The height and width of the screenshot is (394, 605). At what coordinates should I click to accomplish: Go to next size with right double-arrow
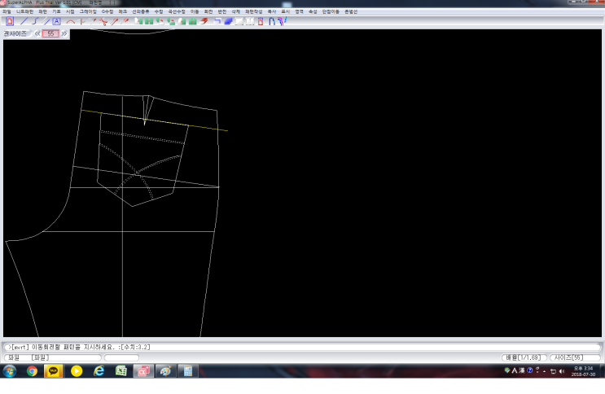(x=64, y=34)
